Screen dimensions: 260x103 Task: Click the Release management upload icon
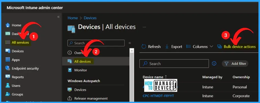point(70,98)
